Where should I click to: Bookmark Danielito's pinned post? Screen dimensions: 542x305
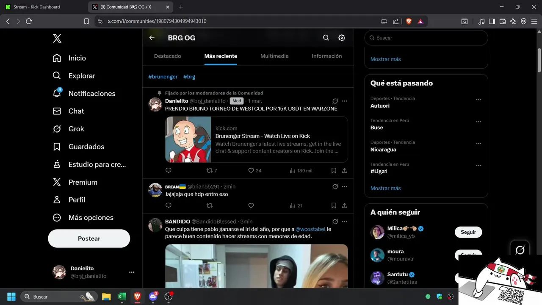point(334,171)
